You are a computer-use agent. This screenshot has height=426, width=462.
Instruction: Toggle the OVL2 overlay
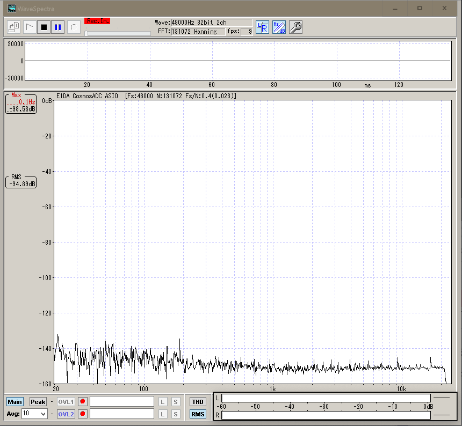click(66, 414)
